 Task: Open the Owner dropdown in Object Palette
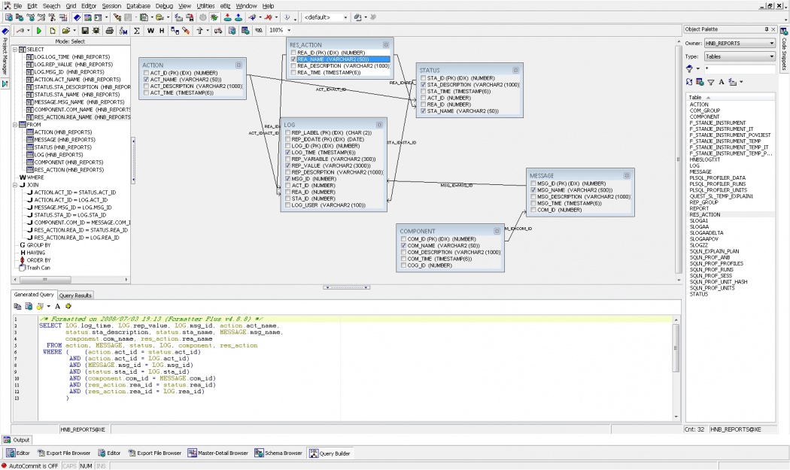pyautogui.click(x=772, y=44)
